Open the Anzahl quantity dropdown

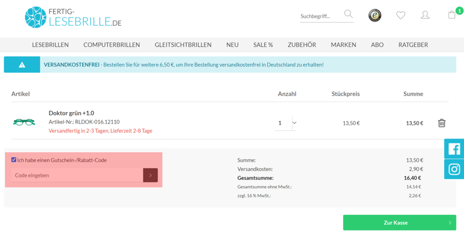point(285,123)
